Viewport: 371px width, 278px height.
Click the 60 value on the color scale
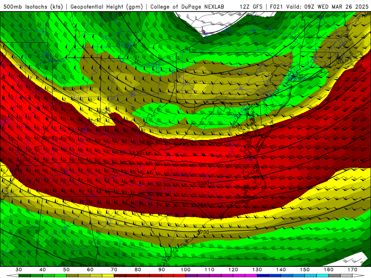click(x=90, y=270)
